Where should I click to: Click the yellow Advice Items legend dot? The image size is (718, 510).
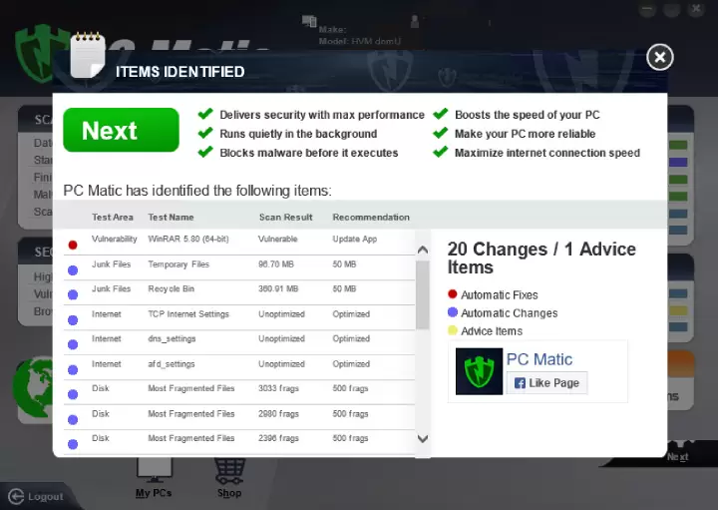453,330
